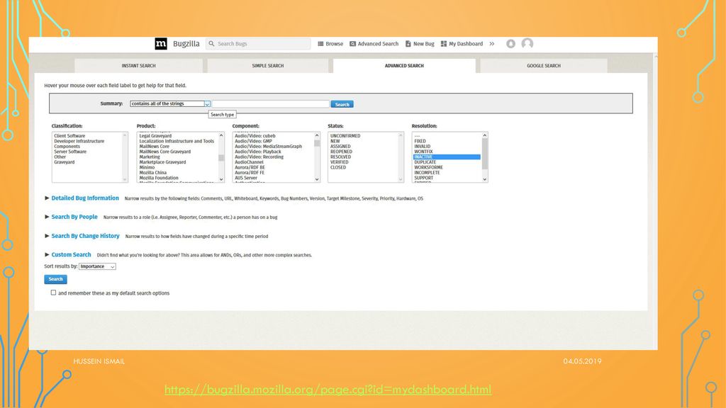Select "WONTFIX" in the Resolution list
Viewport: 726px width, 408px height.
(423, 152)
